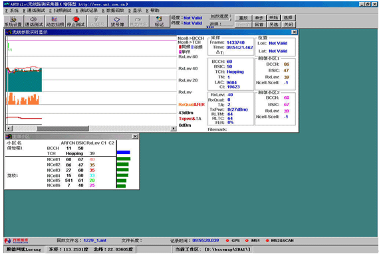Click the 重放 replay button

tap(243, 18)
